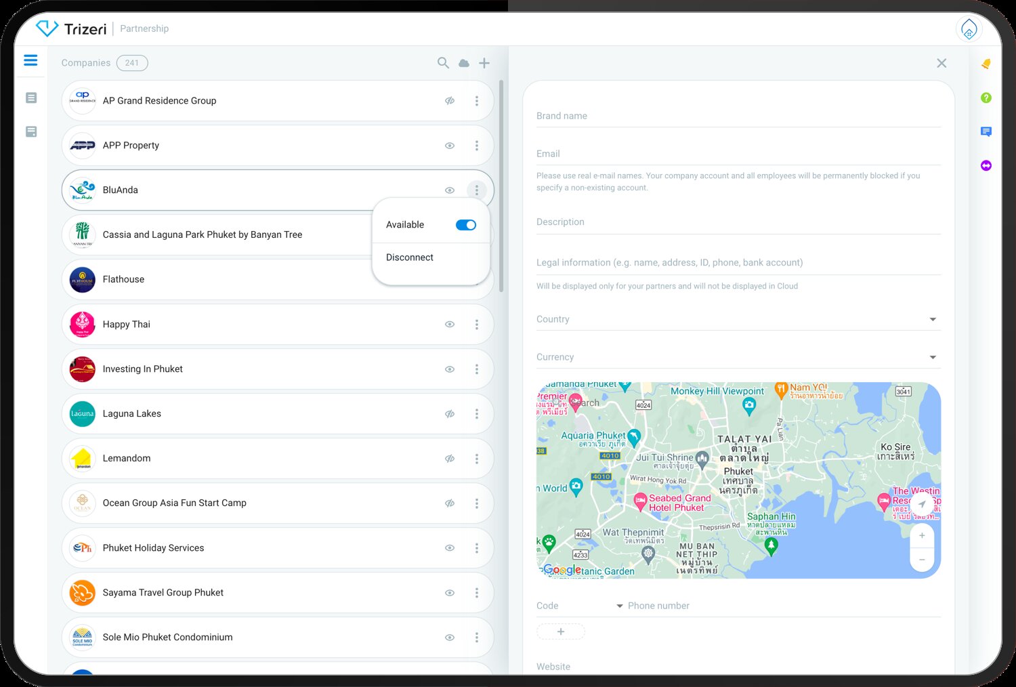The height and width of the screenshot is (687, 1016).
Task: Add a new company with the plus icon
Action: [x=484, y=63]
